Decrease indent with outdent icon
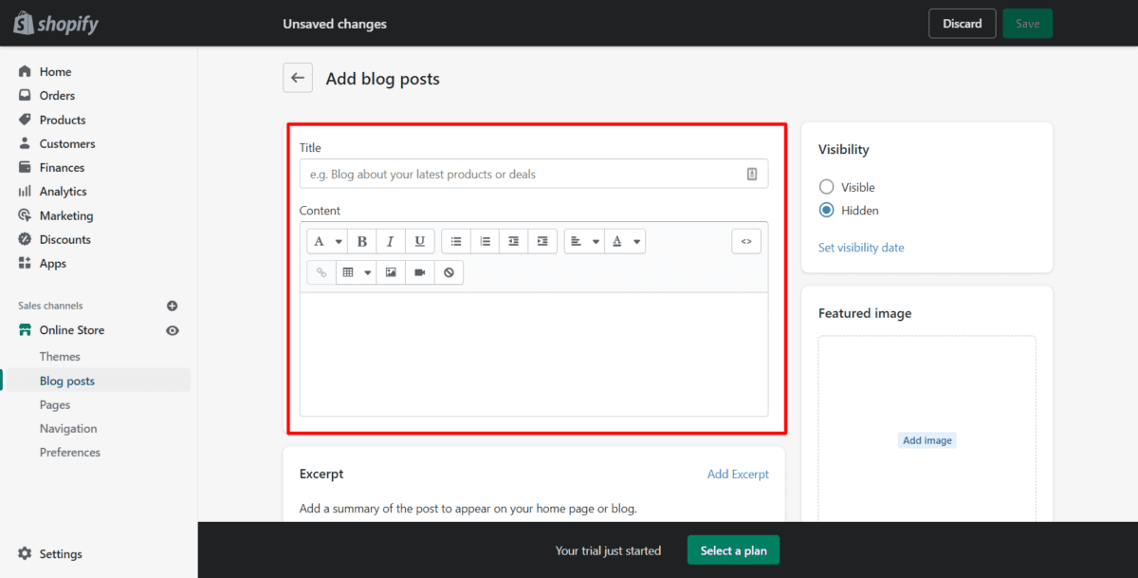The width and height of the screenshot is (1138, 578). tap(513, 242)
